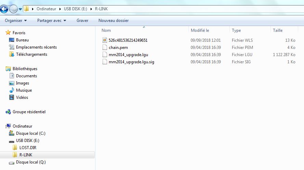304x170 pixels.
Task: Go back with the blue Back arrow
Action: point(4,9)
